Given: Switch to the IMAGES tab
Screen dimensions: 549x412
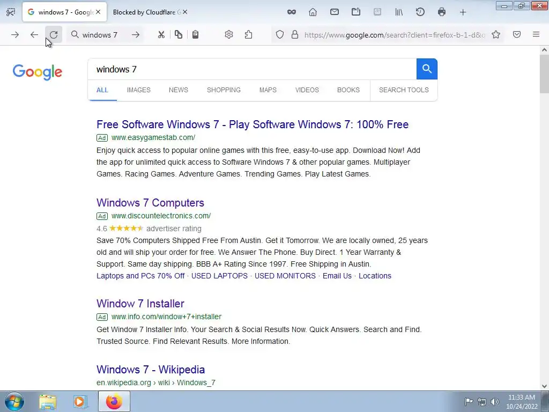Looking at the screenshot, I should [x=139, y=90].
